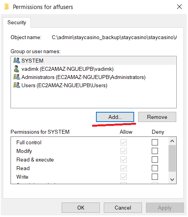Click the folder icon in the title bar
This screenshot has height=217, width=188.
(7, 7)
